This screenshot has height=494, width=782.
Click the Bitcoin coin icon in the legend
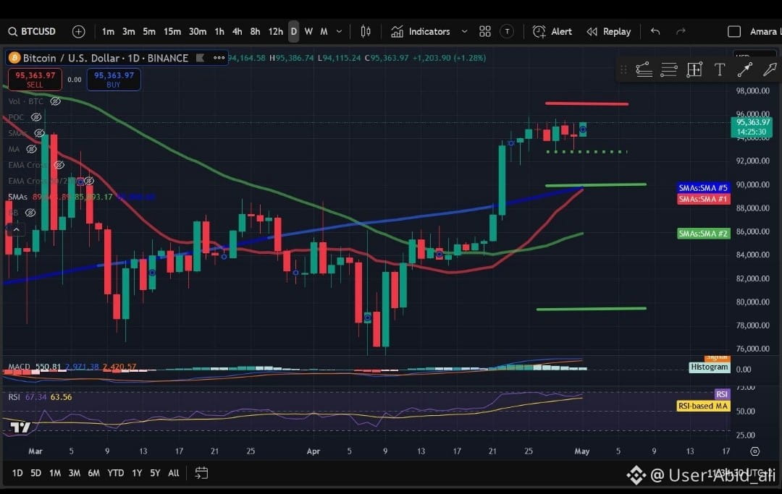[x=14, y=58]
